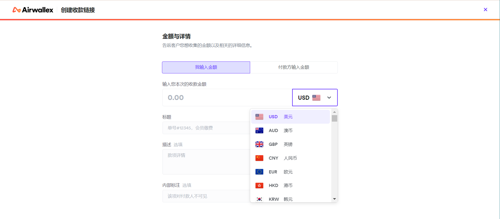Select the 我输入金额 tab
The height and width of the screenshot is (219, 500).
(206, 67)
